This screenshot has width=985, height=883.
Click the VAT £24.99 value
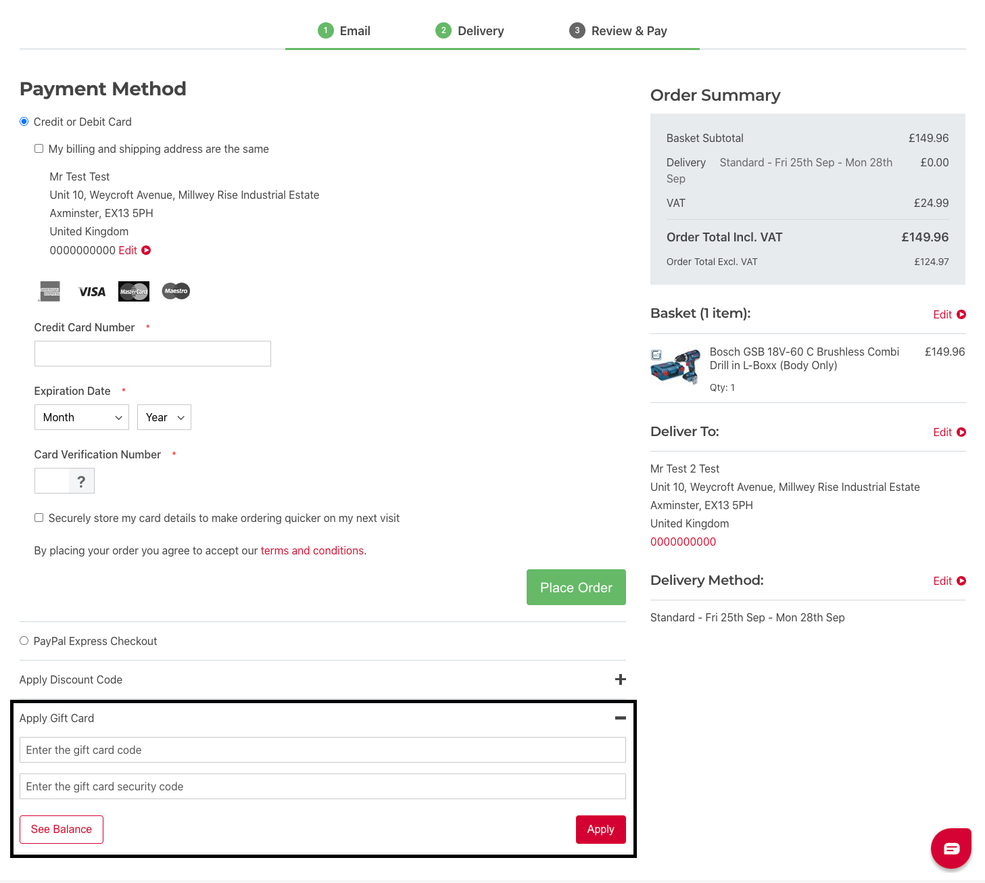tap(932, 203)
